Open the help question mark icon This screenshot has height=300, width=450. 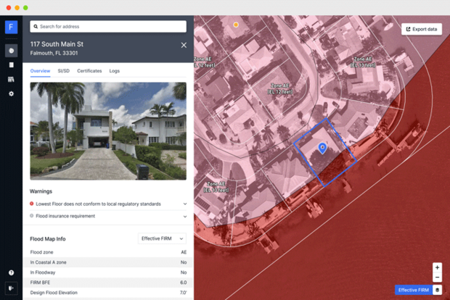click(x=11, y=272)
